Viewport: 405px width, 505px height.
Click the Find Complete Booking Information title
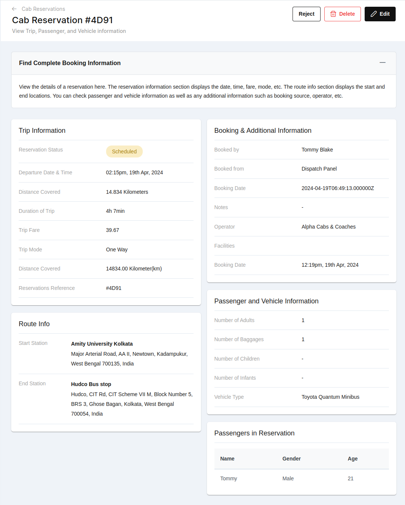click(70, 63)
